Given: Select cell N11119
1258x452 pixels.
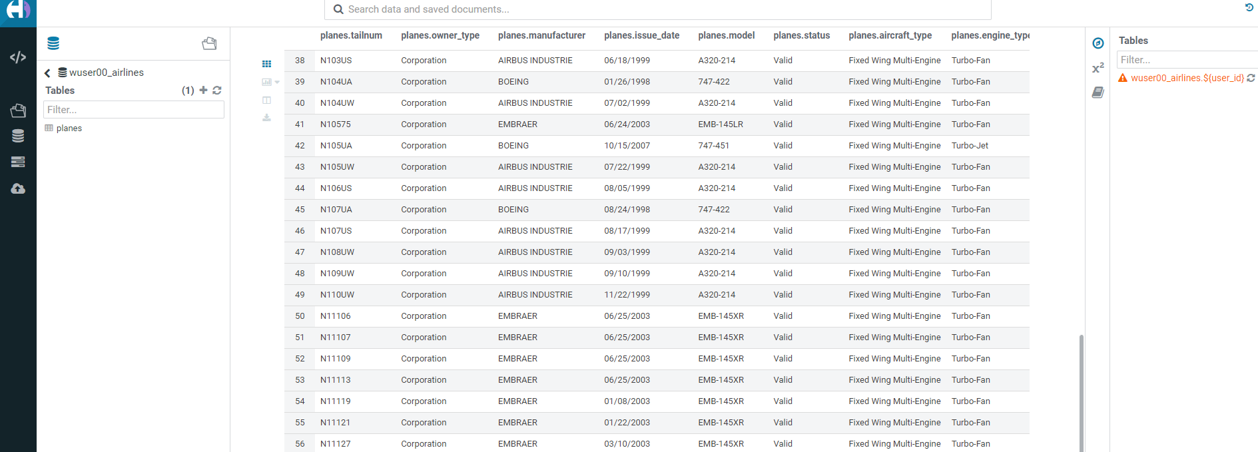Looking at the screenshot, I should pos(335,401).
